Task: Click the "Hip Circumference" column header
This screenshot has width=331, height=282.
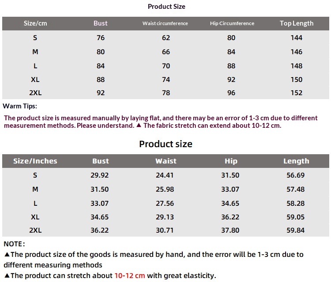Action: (x=232, y=23)
